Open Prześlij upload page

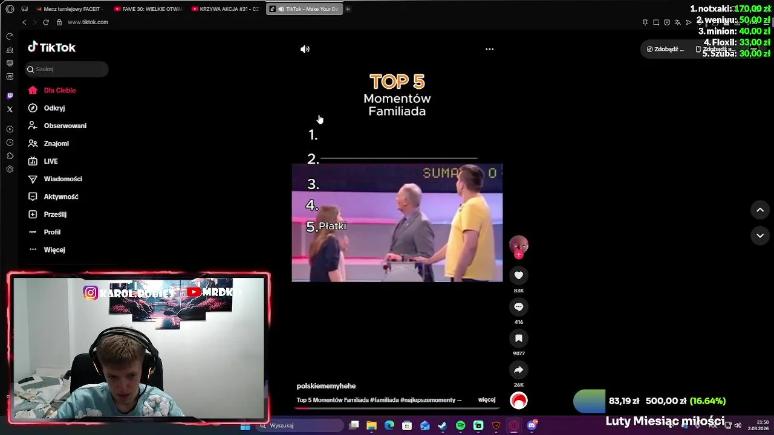[47, 214]
